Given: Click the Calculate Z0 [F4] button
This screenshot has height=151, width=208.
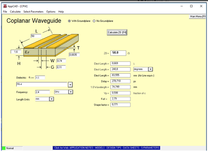Looking at the screenshot, I should [117, 32].
